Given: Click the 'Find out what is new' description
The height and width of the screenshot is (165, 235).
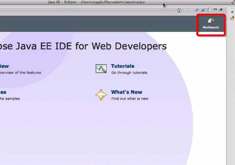Looking at the screenshot, I should pos(130,99).
